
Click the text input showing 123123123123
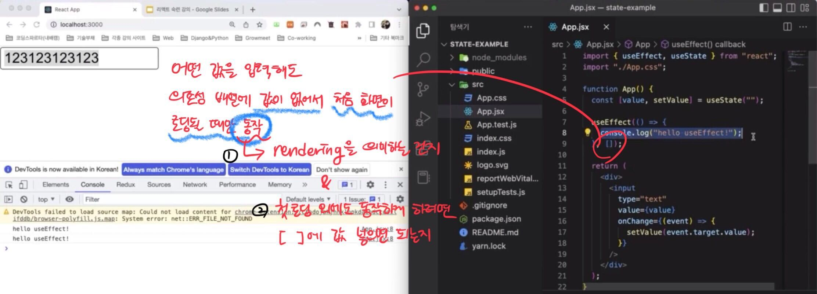(79, 58)
